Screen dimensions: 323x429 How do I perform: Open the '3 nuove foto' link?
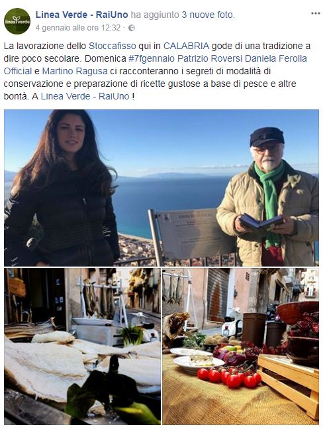pyautogui.click(x=208, y=15)
